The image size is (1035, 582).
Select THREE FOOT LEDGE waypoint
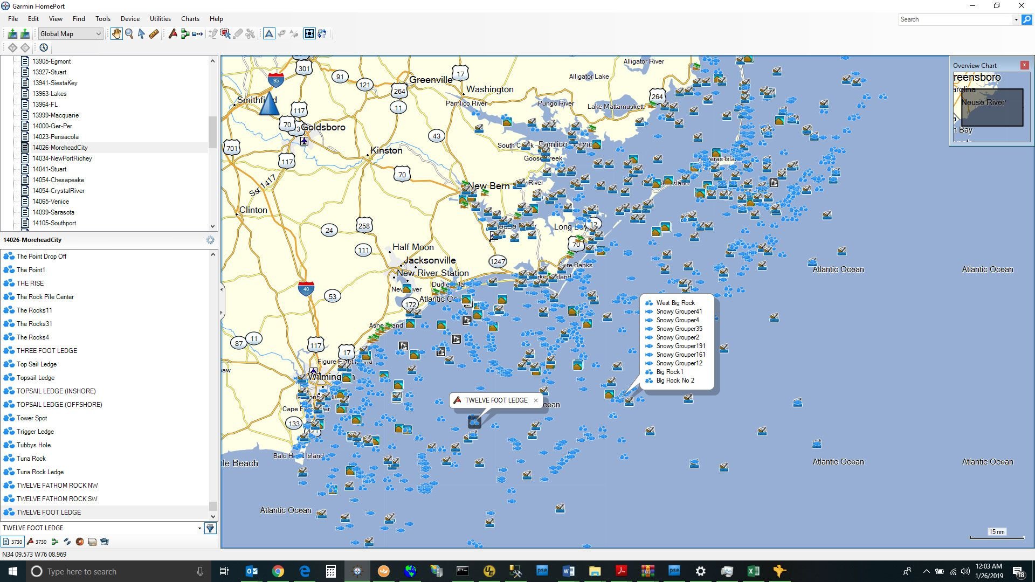pos(46,351)
